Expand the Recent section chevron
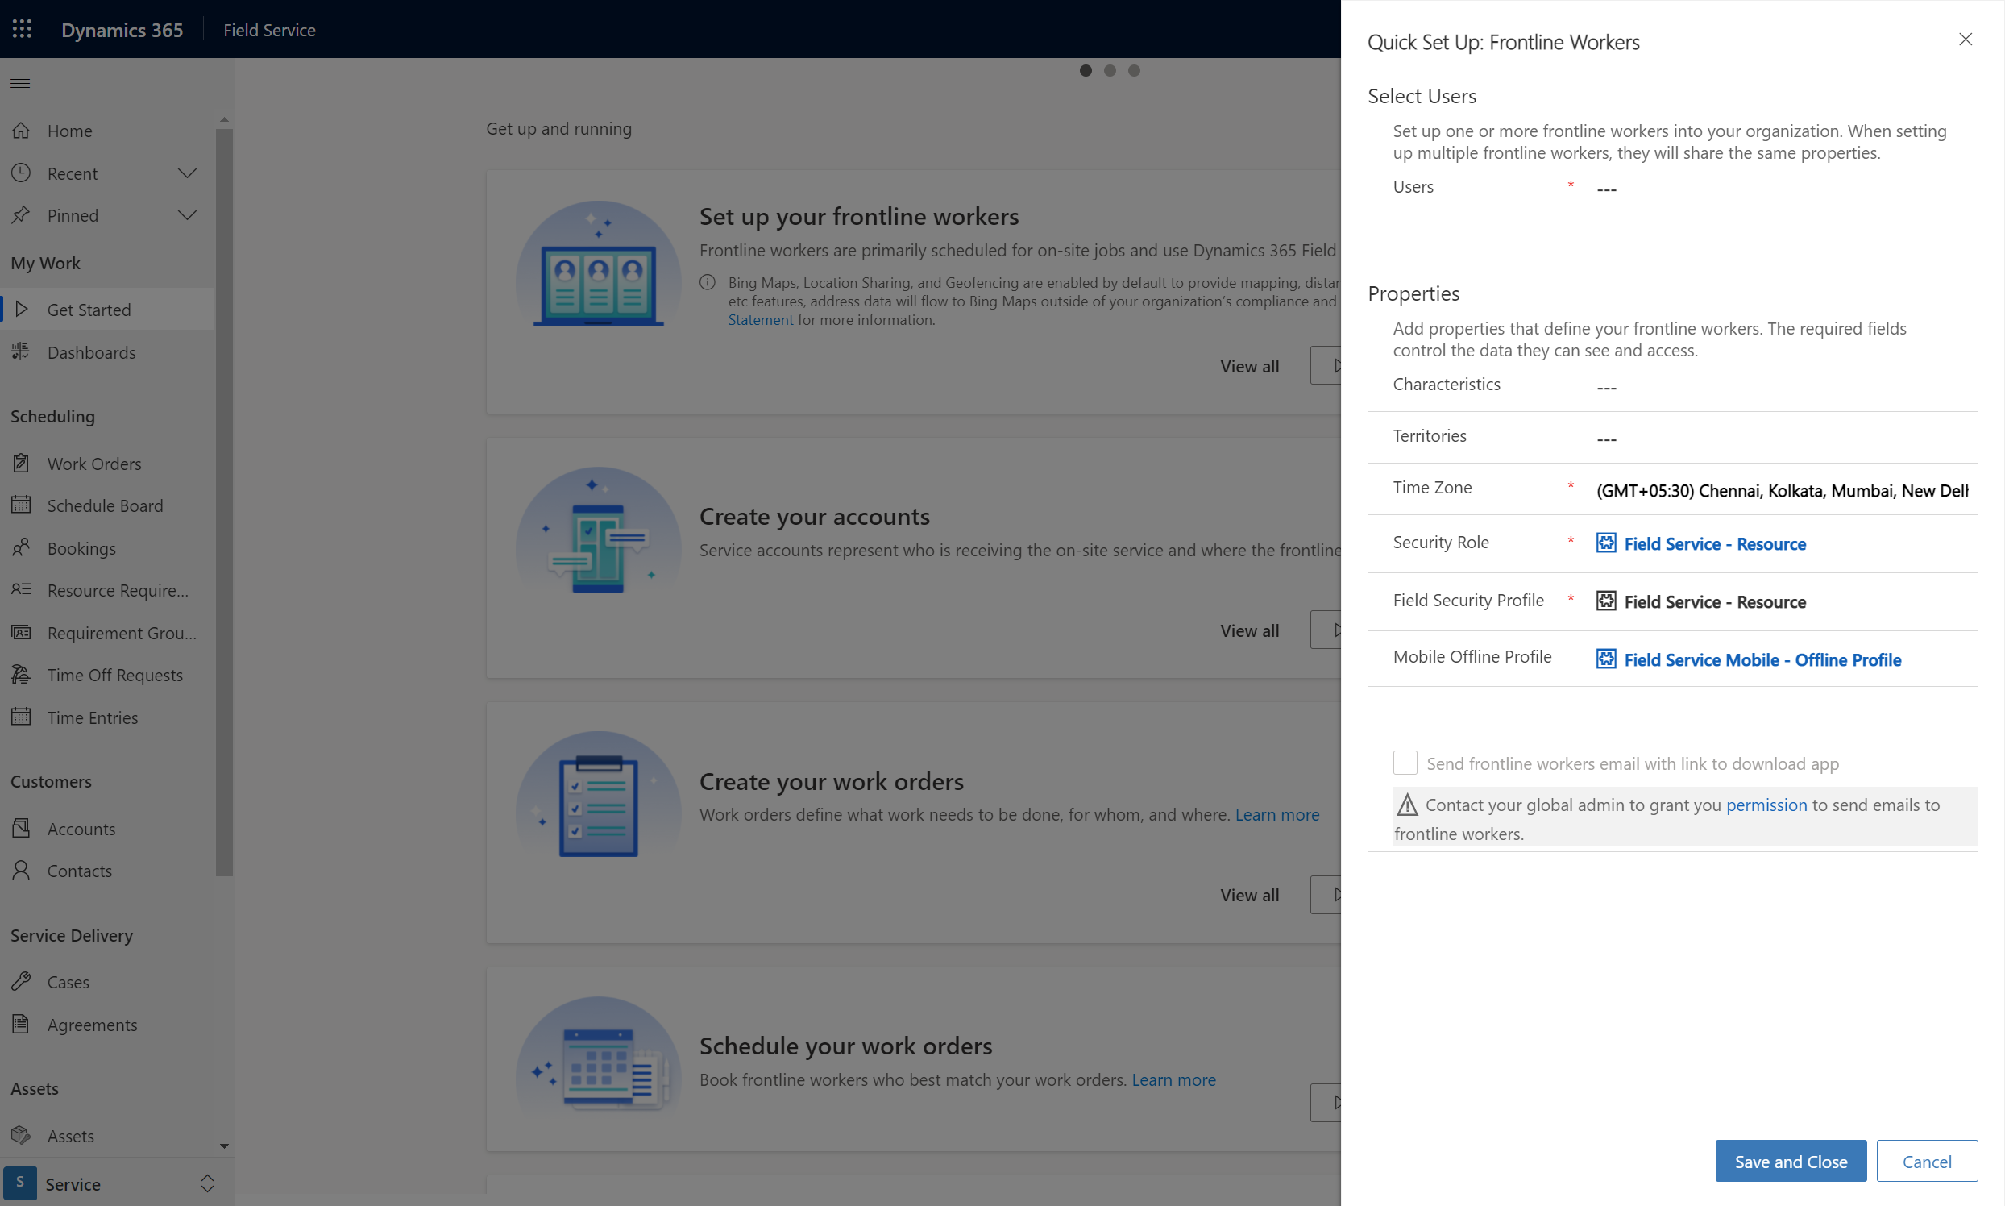The image size is (2005, 1206). pos(187,173)
